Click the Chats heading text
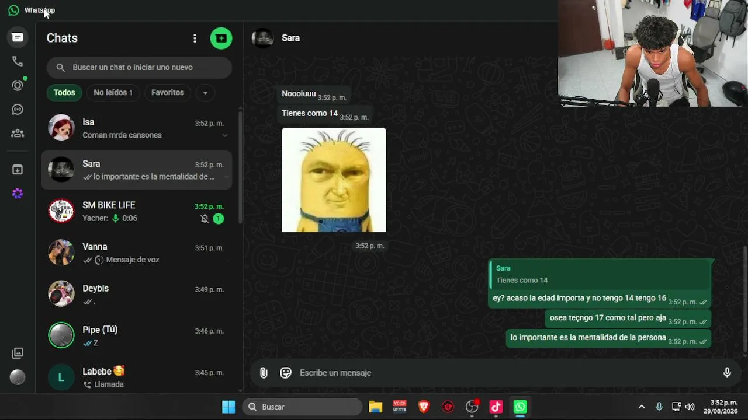Viewport: 748px width, 420px height. 62,38
